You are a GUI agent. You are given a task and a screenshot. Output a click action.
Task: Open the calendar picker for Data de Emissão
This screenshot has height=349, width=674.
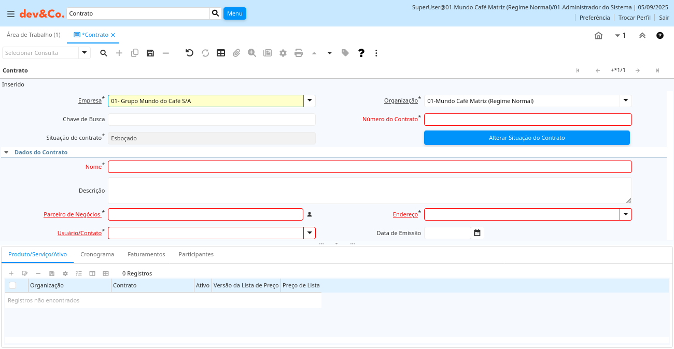477,233
